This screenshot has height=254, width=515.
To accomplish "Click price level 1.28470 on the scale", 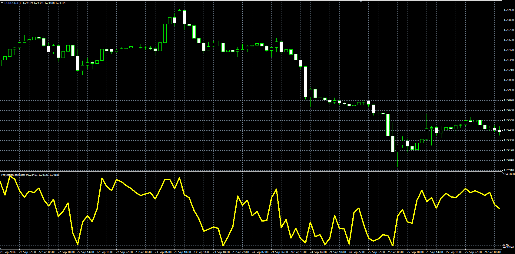I will [509, 50].
